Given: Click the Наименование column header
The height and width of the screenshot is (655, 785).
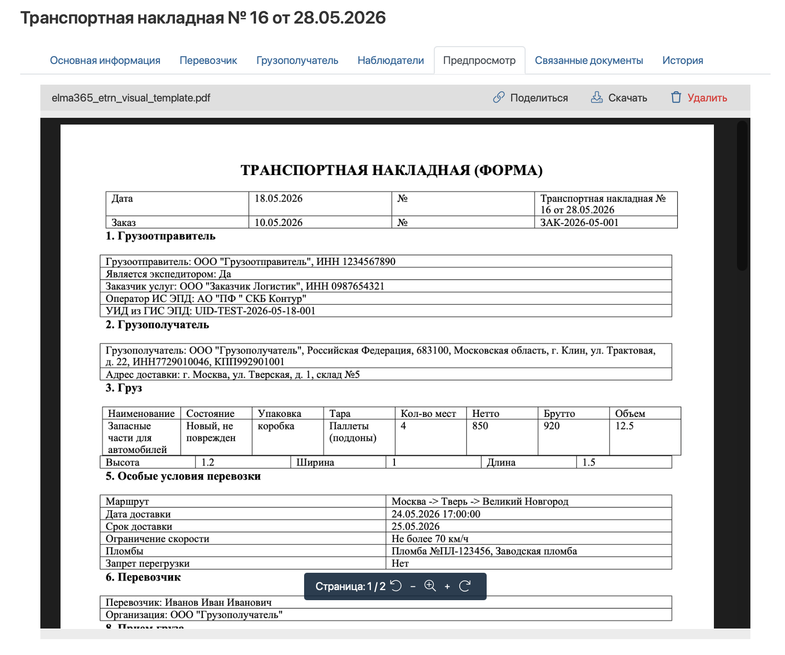Looking at the screenshot, I should click(x=141, y=413).
